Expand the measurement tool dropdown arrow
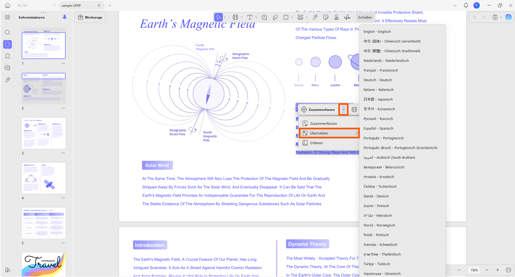Image resolution: width=515 pixels, height=277 pixels. (x=307, y=17)
